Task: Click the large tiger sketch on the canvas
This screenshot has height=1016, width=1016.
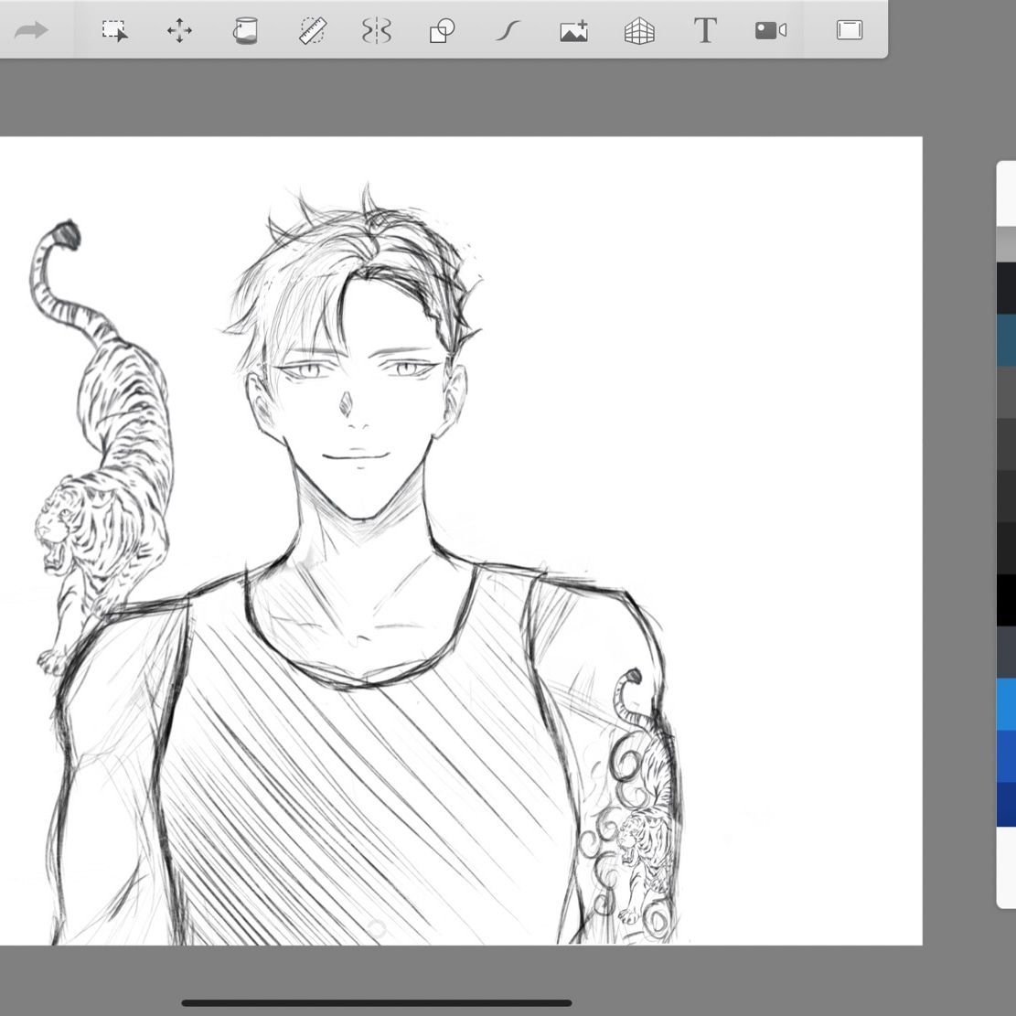Action: [101, 447]
